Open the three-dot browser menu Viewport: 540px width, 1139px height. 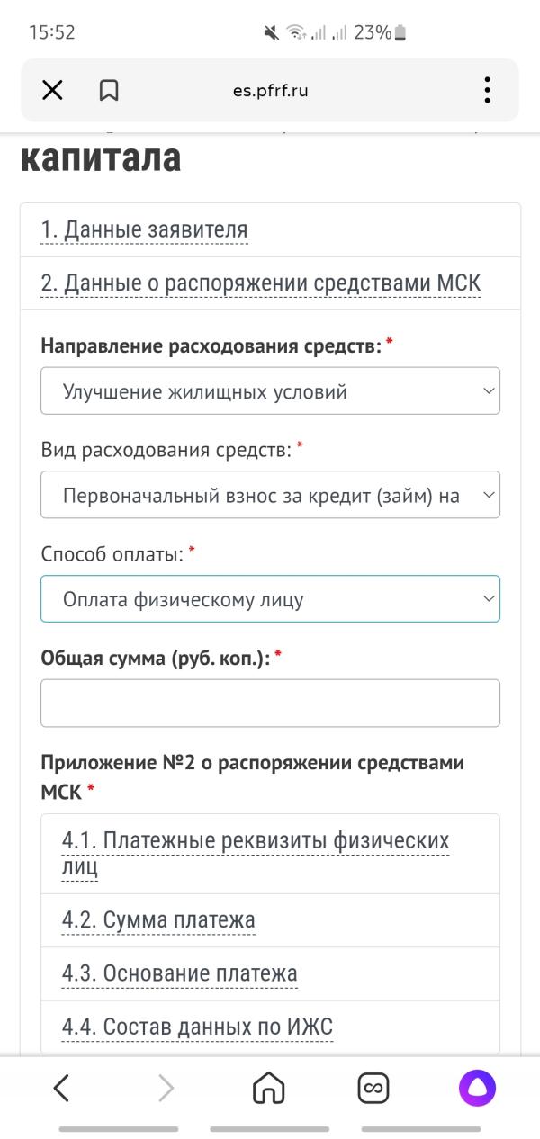(x=487, y=90)
